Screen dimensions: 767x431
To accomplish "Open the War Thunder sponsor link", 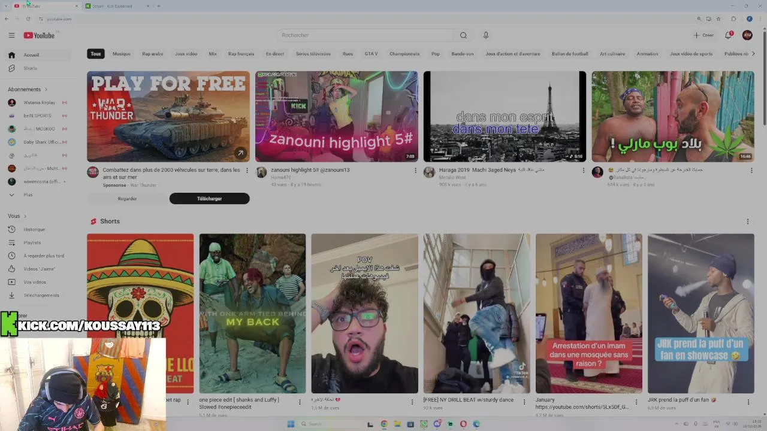I will click(x=143, y=186).
